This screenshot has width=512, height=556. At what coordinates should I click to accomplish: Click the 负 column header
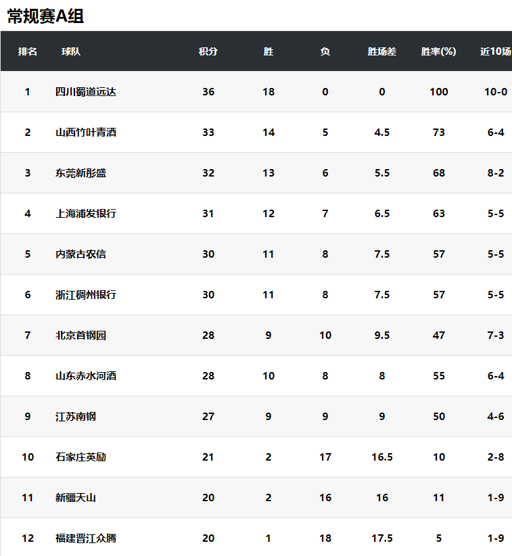point(325,51)
